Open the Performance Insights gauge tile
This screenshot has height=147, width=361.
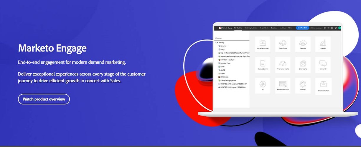283,65
